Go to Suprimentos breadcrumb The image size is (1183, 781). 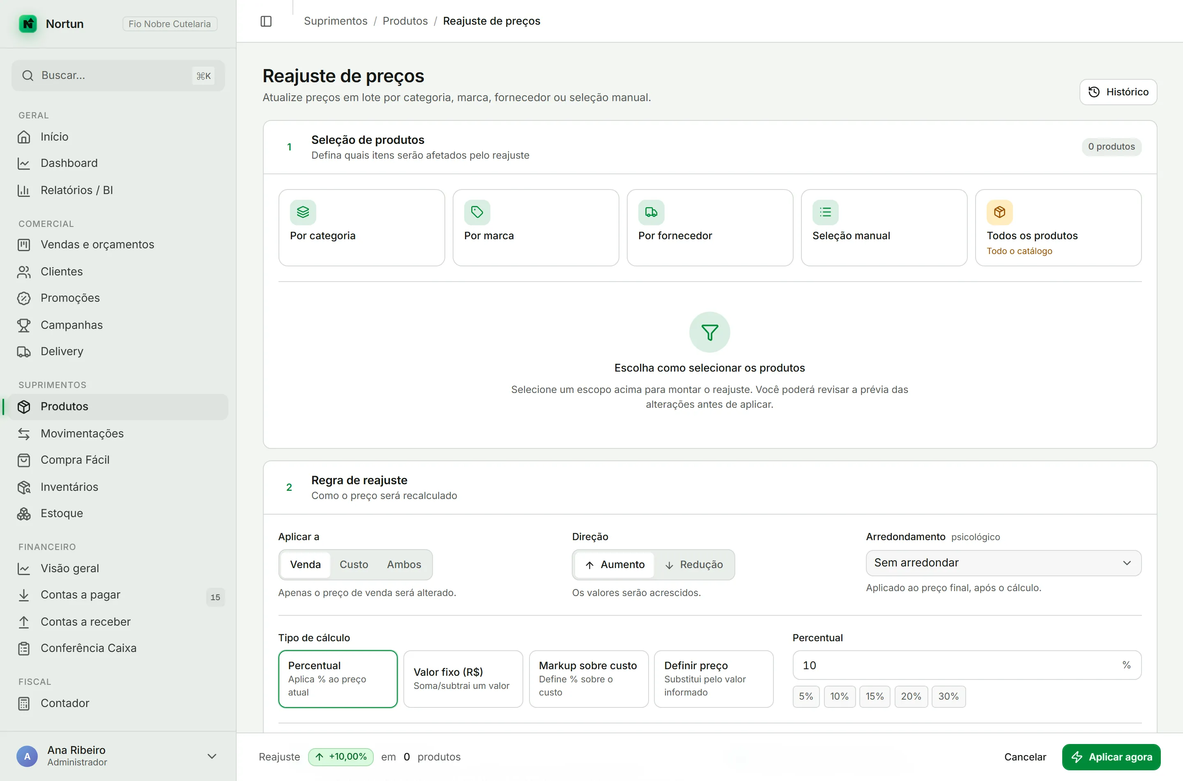click(x=336, y=21)
